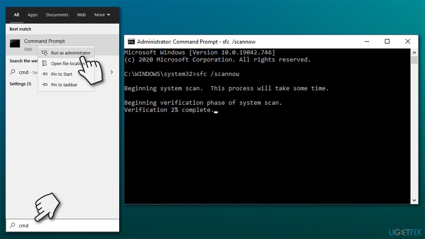This screenshot has height=239, width=425.
Task: Select Pin to Start in context menu
Action: point(66,74)
